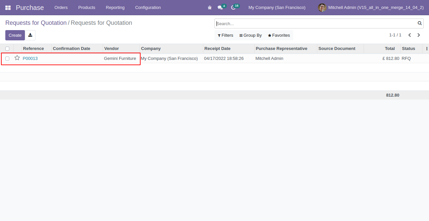Click the export download icon button
The image size is (429, 221).
[30, 35]
